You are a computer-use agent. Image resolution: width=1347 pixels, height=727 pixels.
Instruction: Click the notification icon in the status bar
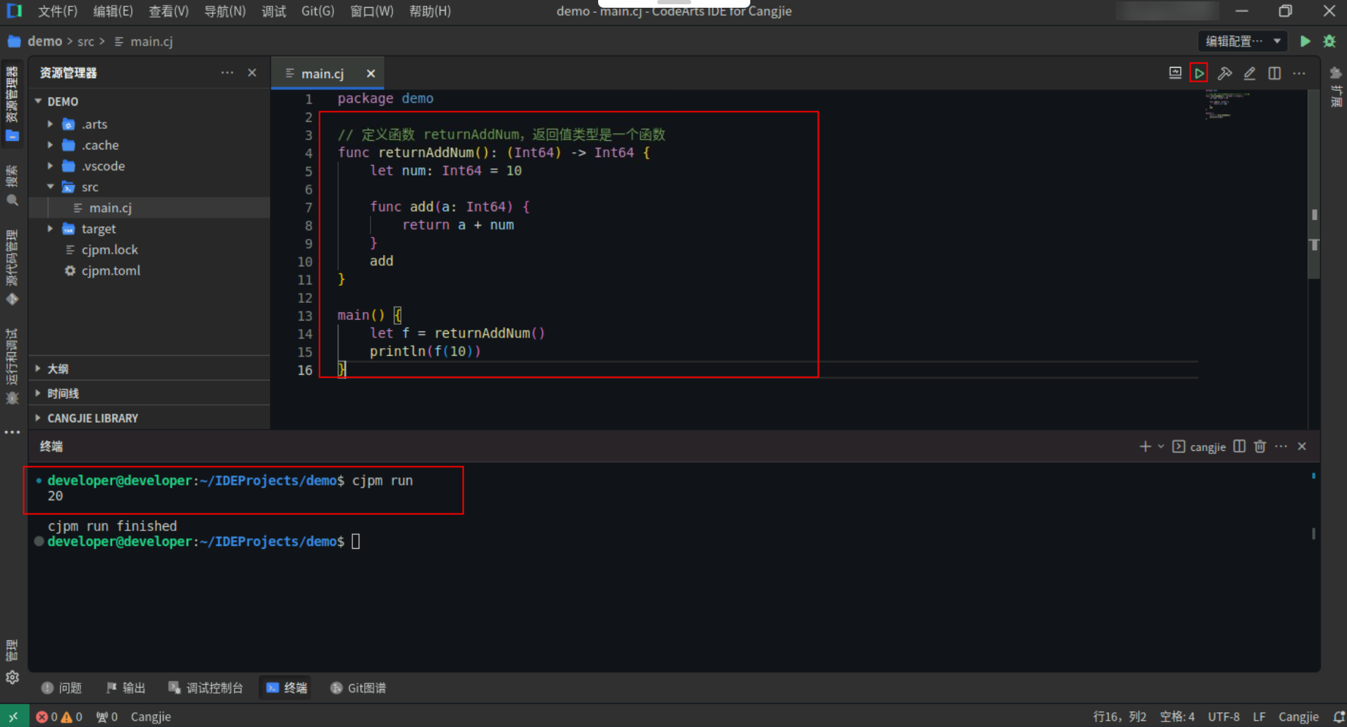point(1339,716)
